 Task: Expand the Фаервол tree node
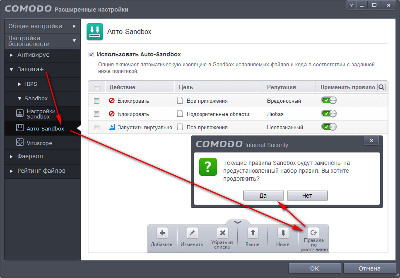pyautogui.click(x=11, y=157)
